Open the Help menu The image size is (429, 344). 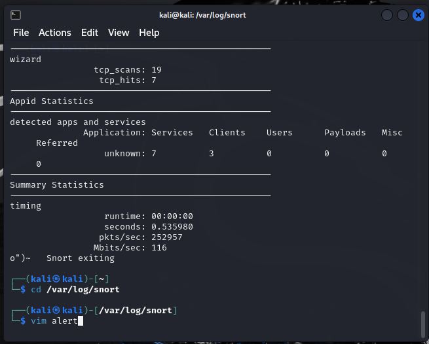pyautogui.click(x=149, y=33)
